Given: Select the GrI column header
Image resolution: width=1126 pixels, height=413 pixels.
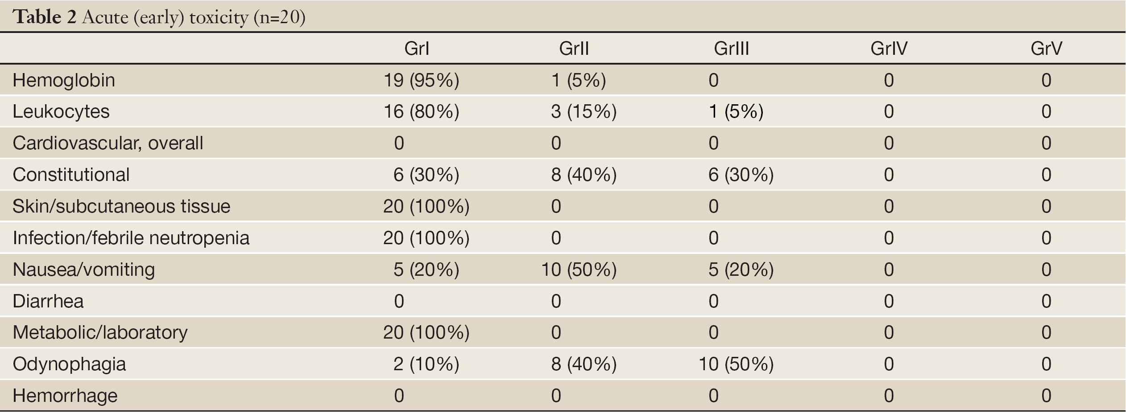Looking at the screenshot, I should click(417, 48).
